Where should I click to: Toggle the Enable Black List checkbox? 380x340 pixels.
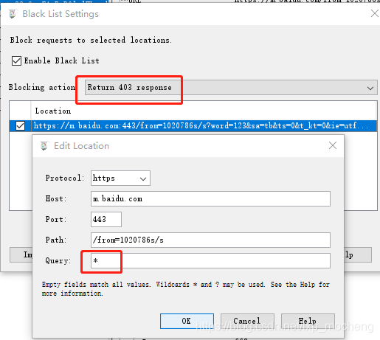point(16,60)
